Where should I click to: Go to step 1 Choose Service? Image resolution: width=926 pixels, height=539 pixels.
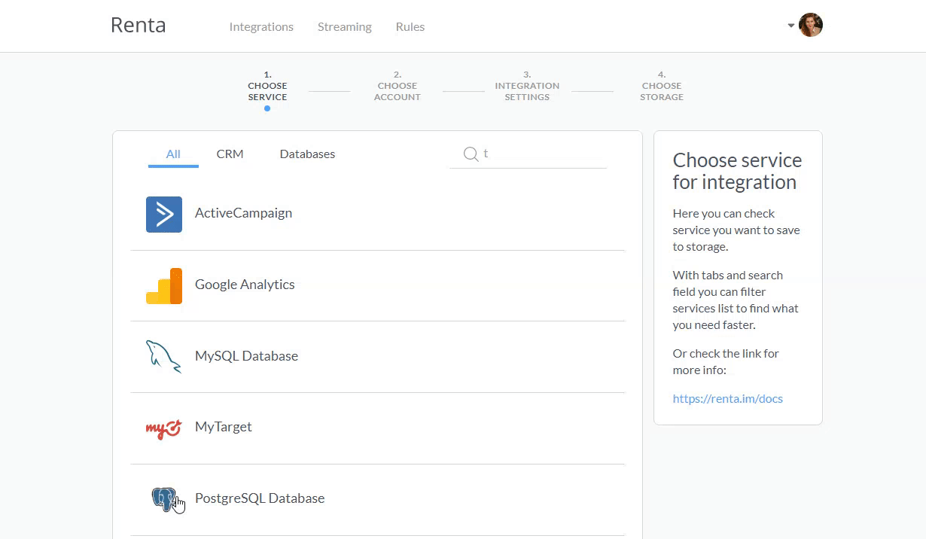click(267, 86)
